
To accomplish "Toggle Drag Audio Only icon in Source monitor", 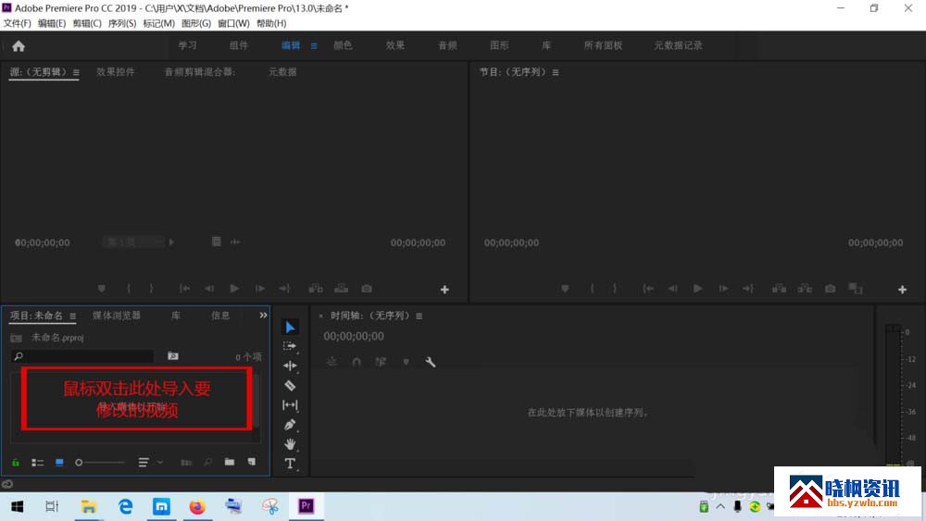I will [235, 242].
